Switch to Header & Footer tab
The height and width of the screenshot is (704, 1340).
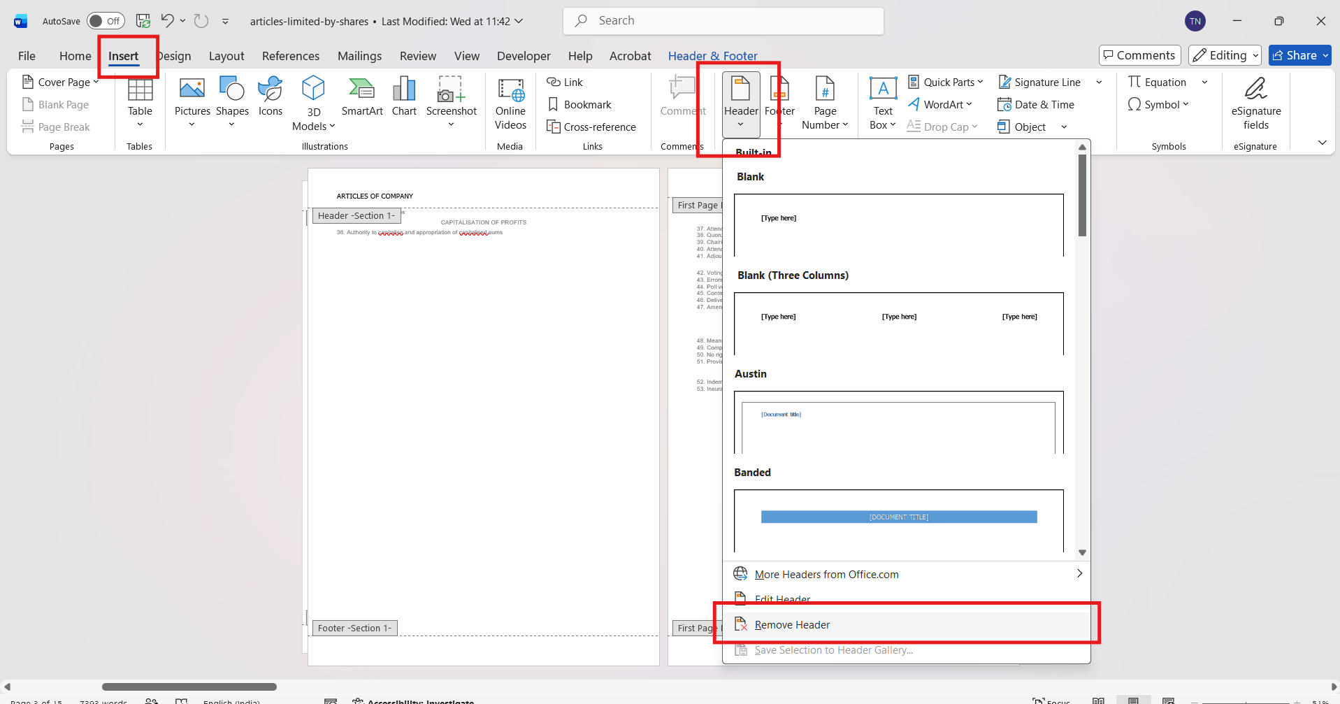[x=712, y=56]
